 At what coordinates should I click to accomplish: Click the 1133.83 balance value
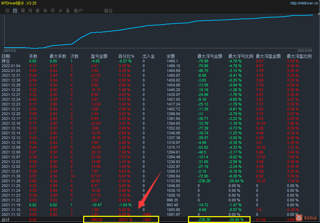coord(174,181)
